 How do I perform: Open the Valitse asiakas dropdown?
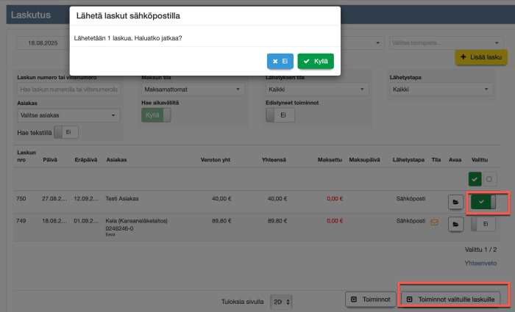(68, 115)
